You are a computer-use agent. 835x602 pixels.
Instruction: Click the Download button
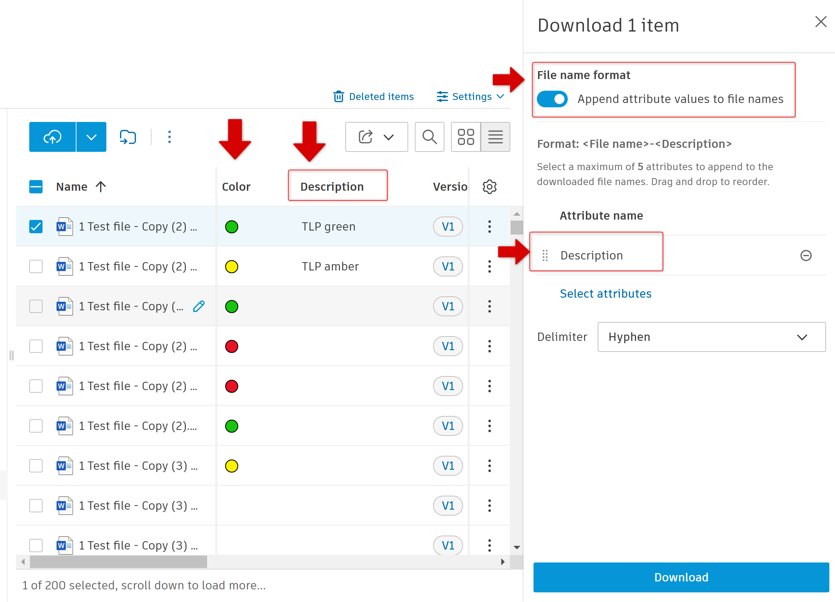pos(681,577)
